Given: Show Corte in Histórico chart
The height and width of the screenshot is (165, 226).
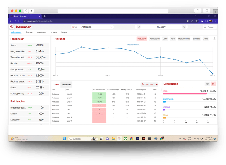Looking at the screenshot, I should point(165,39).
